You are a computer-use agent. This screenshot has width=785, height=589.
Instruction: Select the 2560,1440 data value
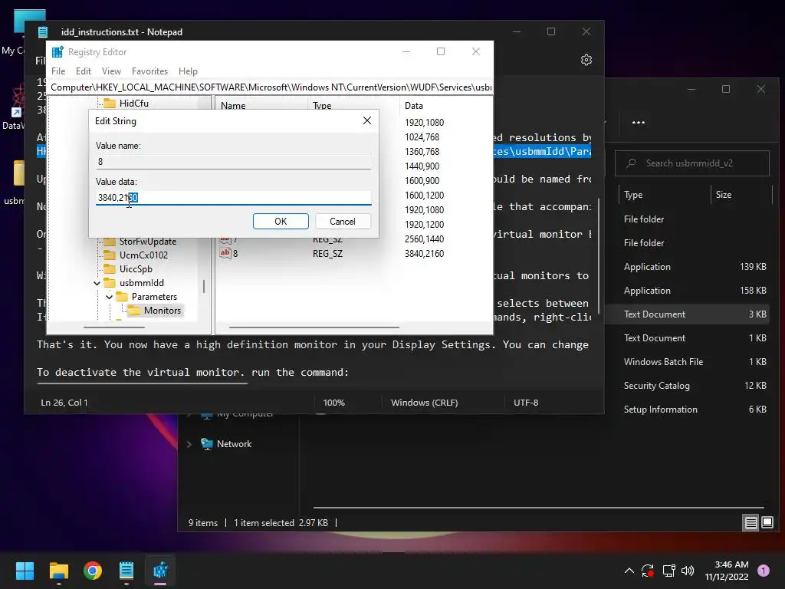(x=424, y=239)
